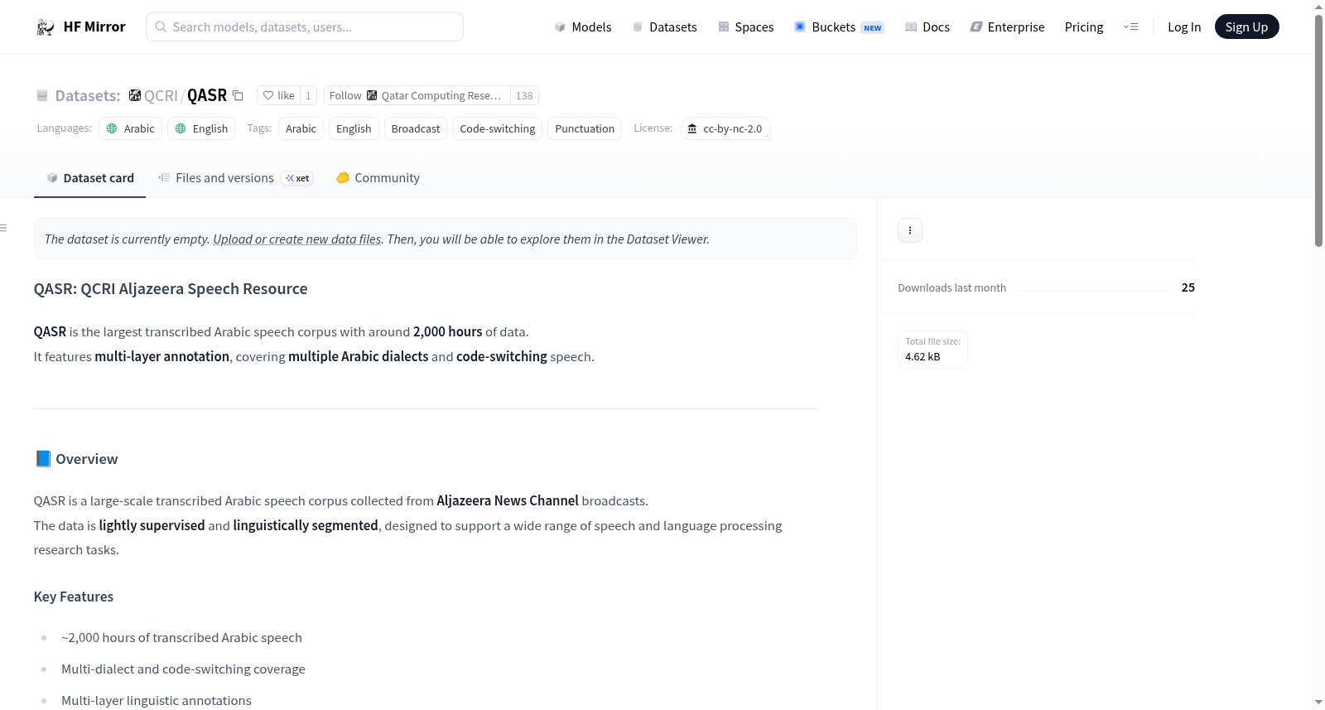This screenshot has width=1325, height=710.
Task: Open the cc-by-nc-2.0 license dropdown
Action: coord(725,128)
